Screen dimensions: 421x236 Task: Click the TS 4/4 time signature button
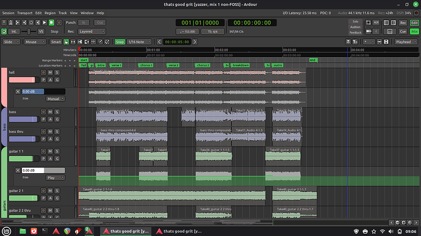(x=212, y=32)
